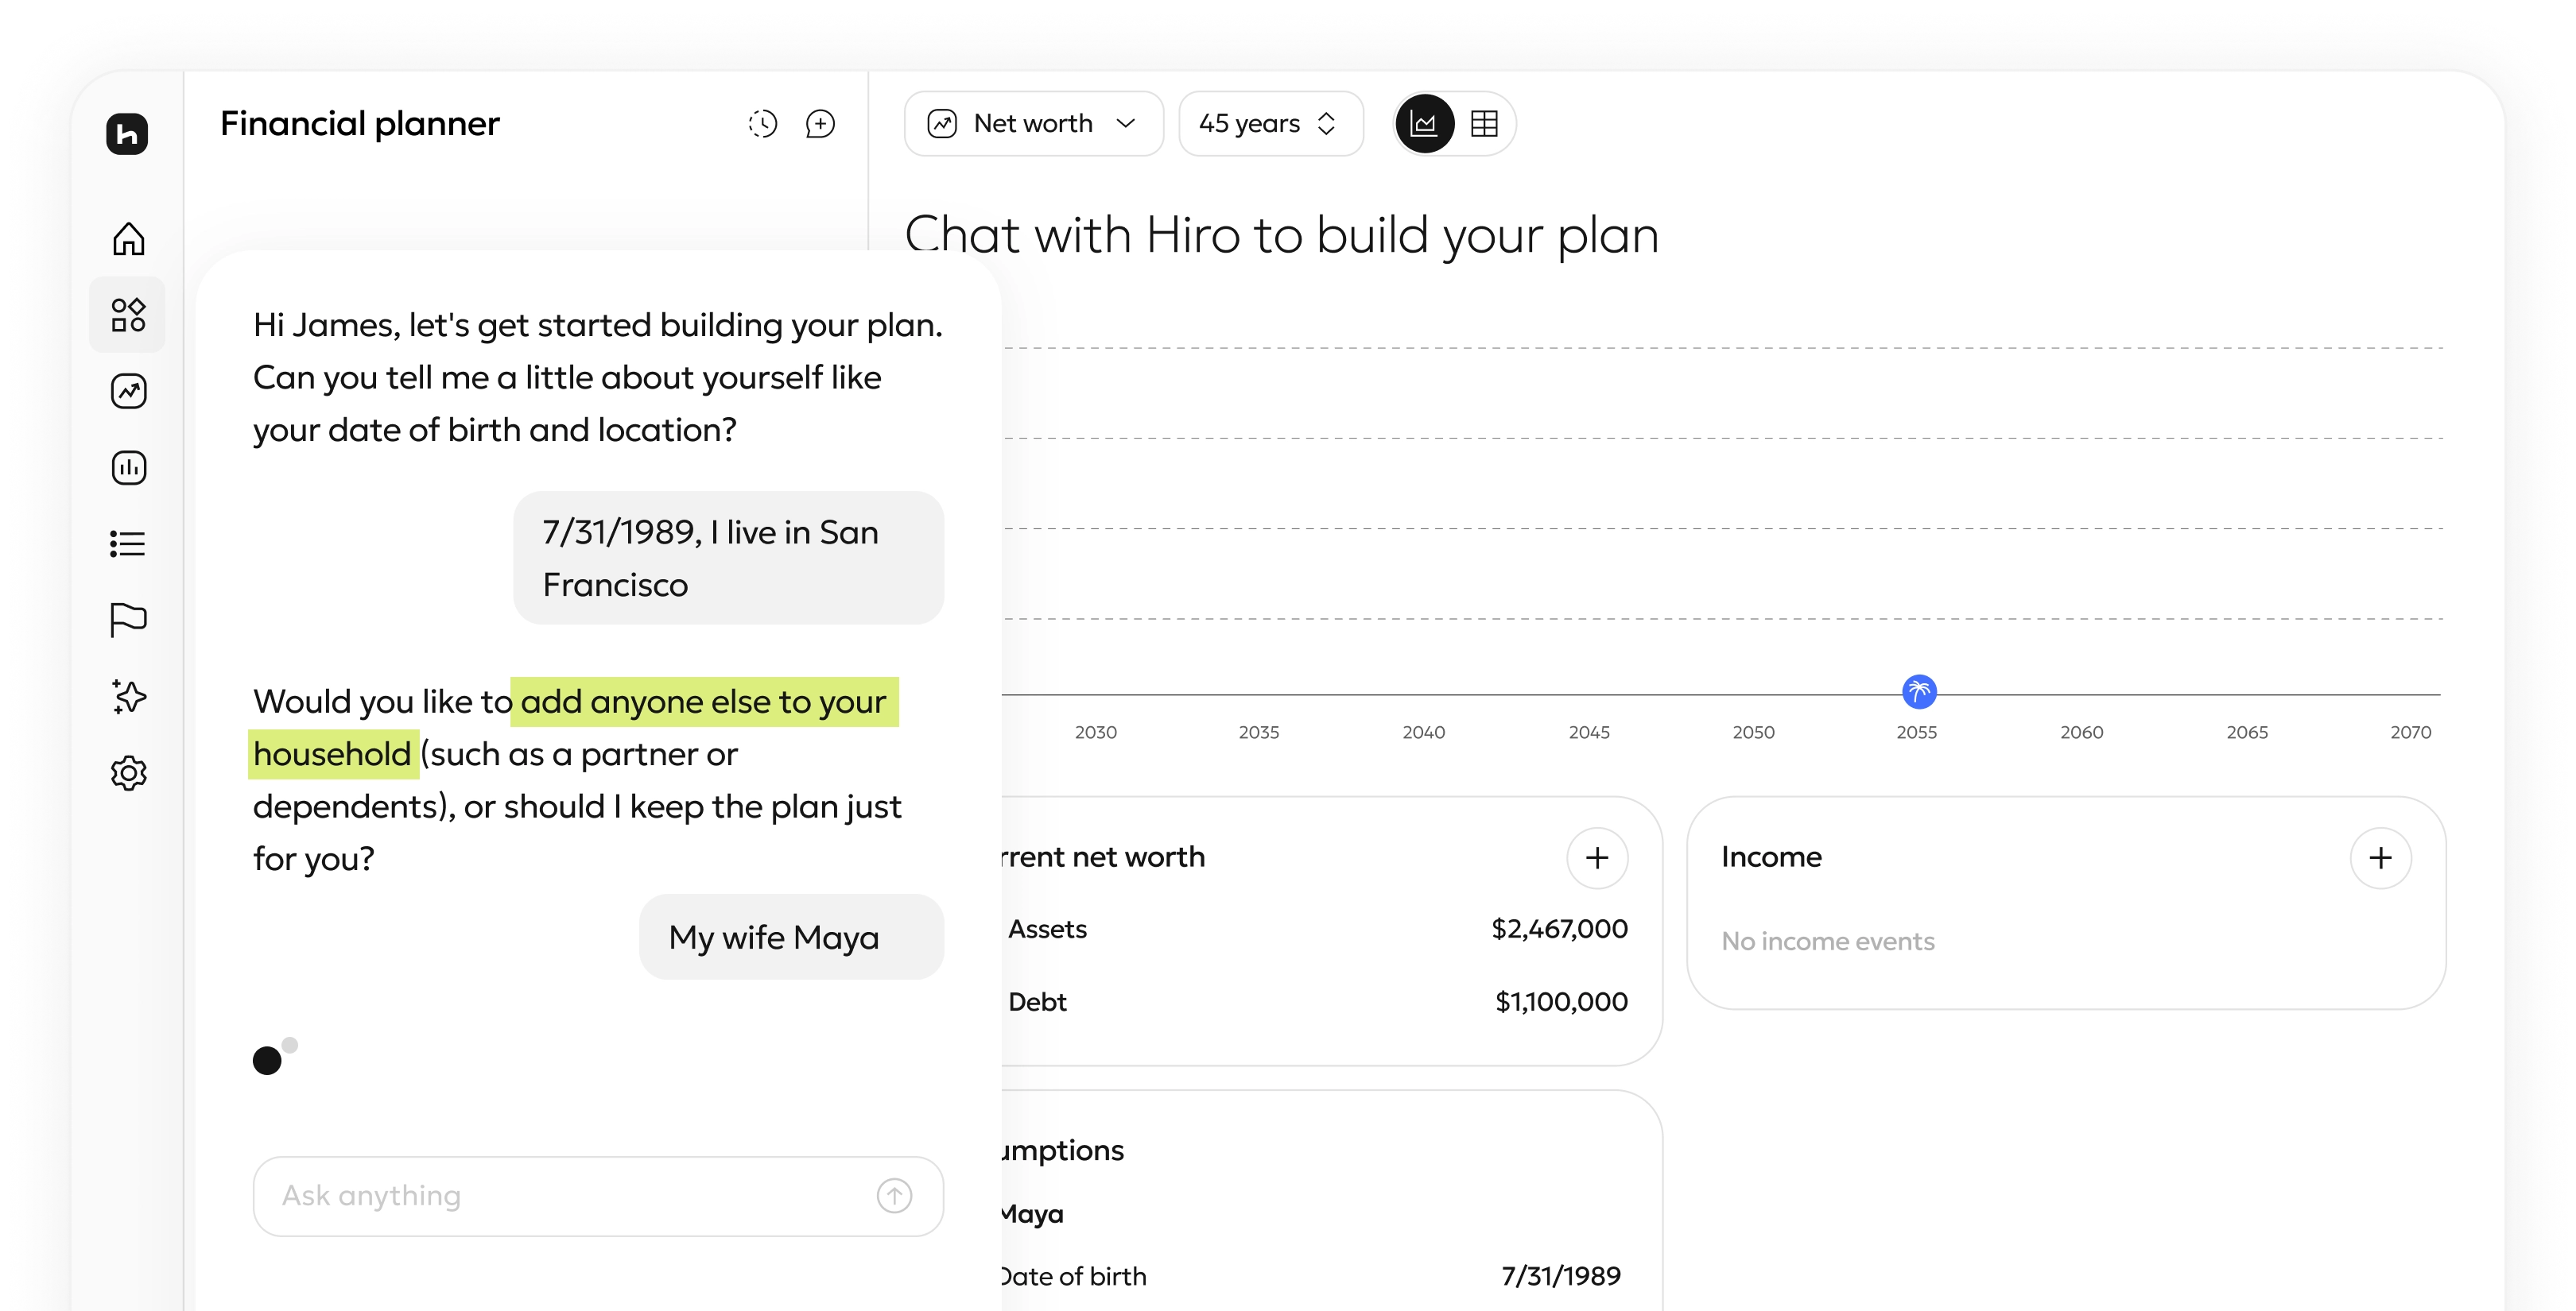Enable the chart view
Viewport: 2576px width, 1311px height.
point(1424,123)
